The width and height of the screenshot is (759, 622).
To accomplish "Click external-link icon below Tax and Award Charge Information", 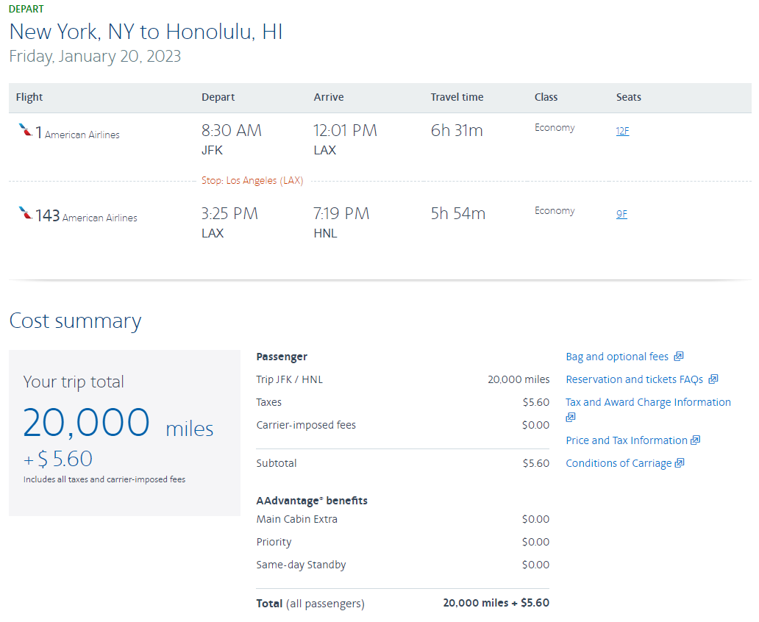I will tap(571, 418).
